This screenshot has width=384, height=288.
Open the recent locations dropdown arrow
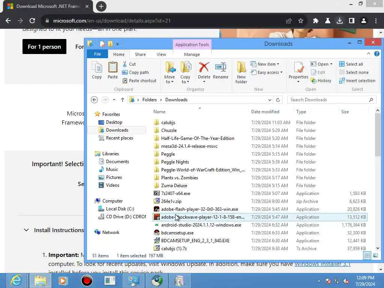pos(114,100)
